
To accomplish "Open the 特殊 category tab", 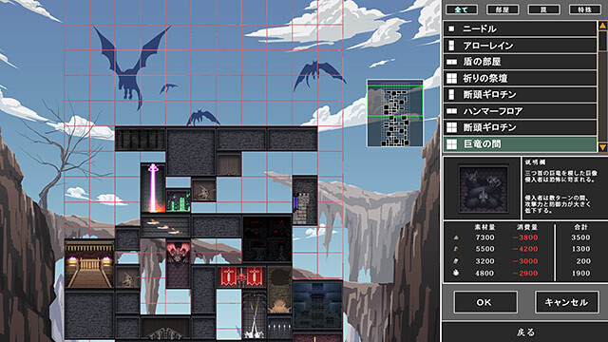I will 585,9.
